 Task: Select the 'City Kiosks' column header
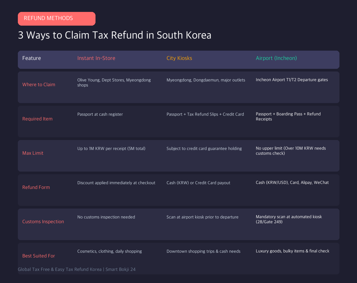pyautogui.click(x=179, y=58)
